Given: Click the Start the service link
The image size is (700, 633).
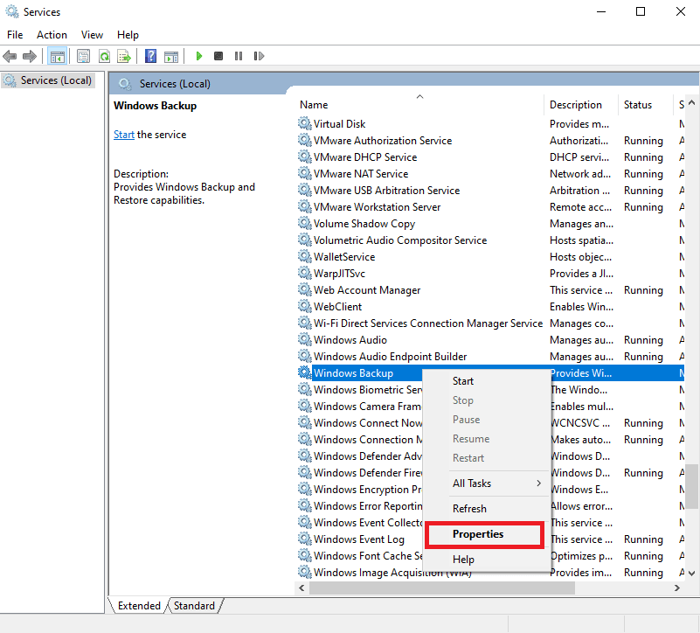Looking at the screenshot, I should coord(124,135).
